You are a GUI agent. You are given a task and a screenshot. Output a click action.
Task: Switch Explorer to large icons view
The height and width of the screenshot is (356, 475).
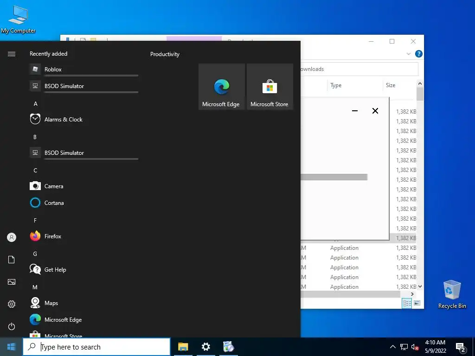click(x=417, y=303)
